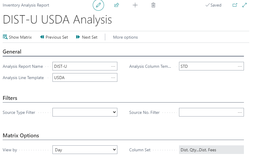Collapse the Filters section header
This screenshot has width=254, height=162.
pos(10,98)
